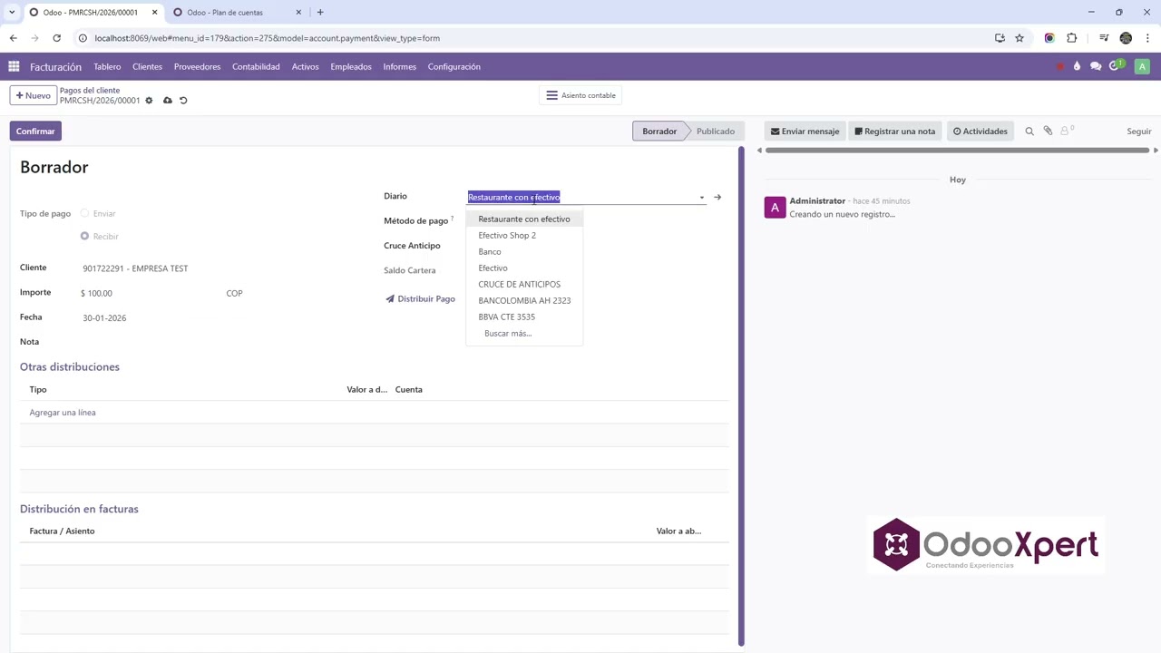Open the tab search dropdown arrow
The height and width of the screenshot is (653, 1161).
(x=12, y=12)
